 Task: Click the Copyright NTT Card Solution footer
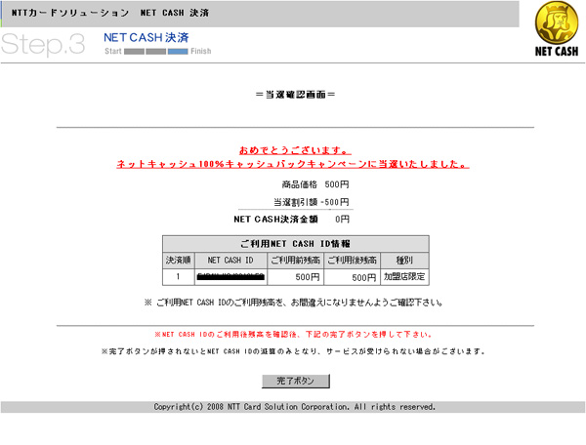click(x=295, y=407)
